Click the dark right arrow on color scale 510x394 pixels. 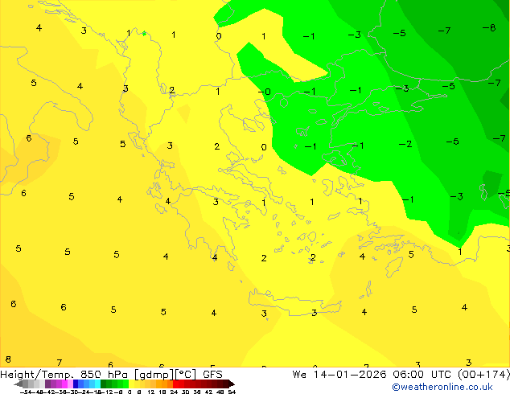(x=231, y=384)
